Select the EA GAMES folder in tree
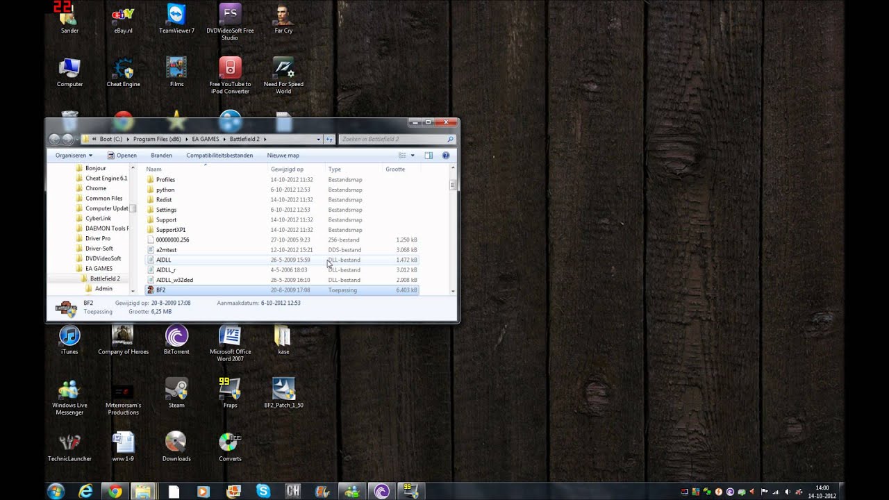 click(99, 268)
